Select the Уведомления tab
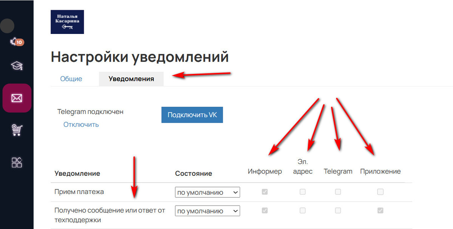This screenshot has width=453, height=229. (131, 79)
